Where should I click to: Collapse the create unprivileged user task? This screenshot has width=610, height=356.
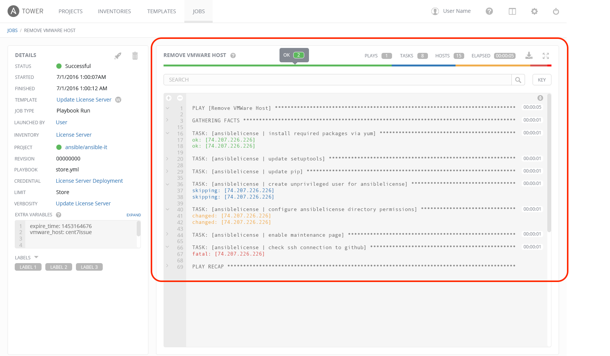coord(167,184)
